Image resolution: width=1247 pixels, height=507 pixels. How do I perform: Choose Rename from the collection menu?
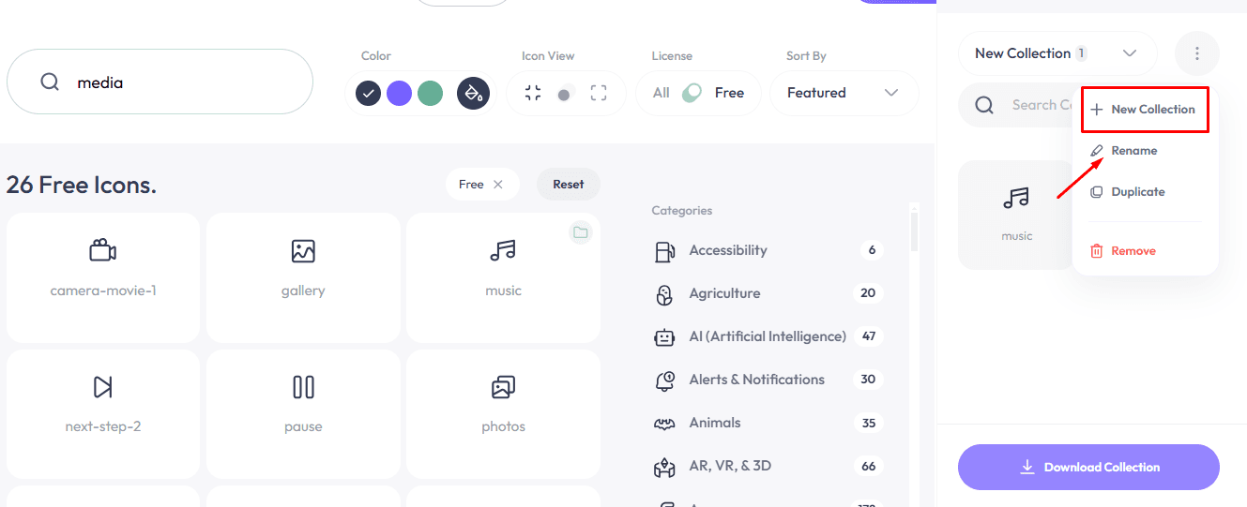click(x=1123, y=151)
